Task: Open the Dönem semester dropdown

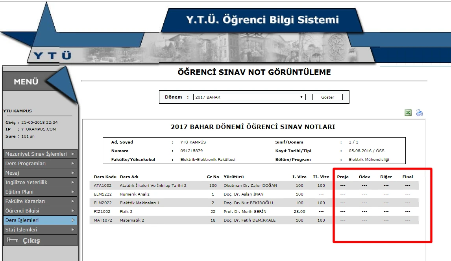Action: (x=249, y=97)
